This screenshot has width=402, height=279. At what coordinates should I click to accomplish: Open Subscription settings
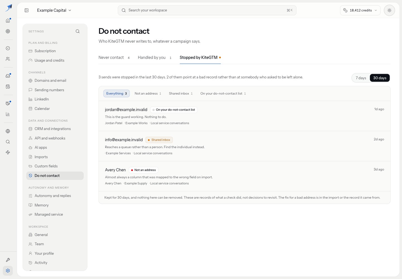coord(55,51)
